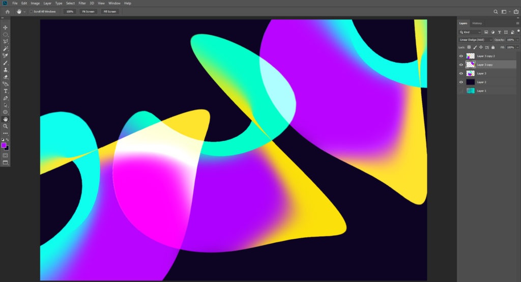Select the Ellipse shape tool

click(x=5, y=112)
